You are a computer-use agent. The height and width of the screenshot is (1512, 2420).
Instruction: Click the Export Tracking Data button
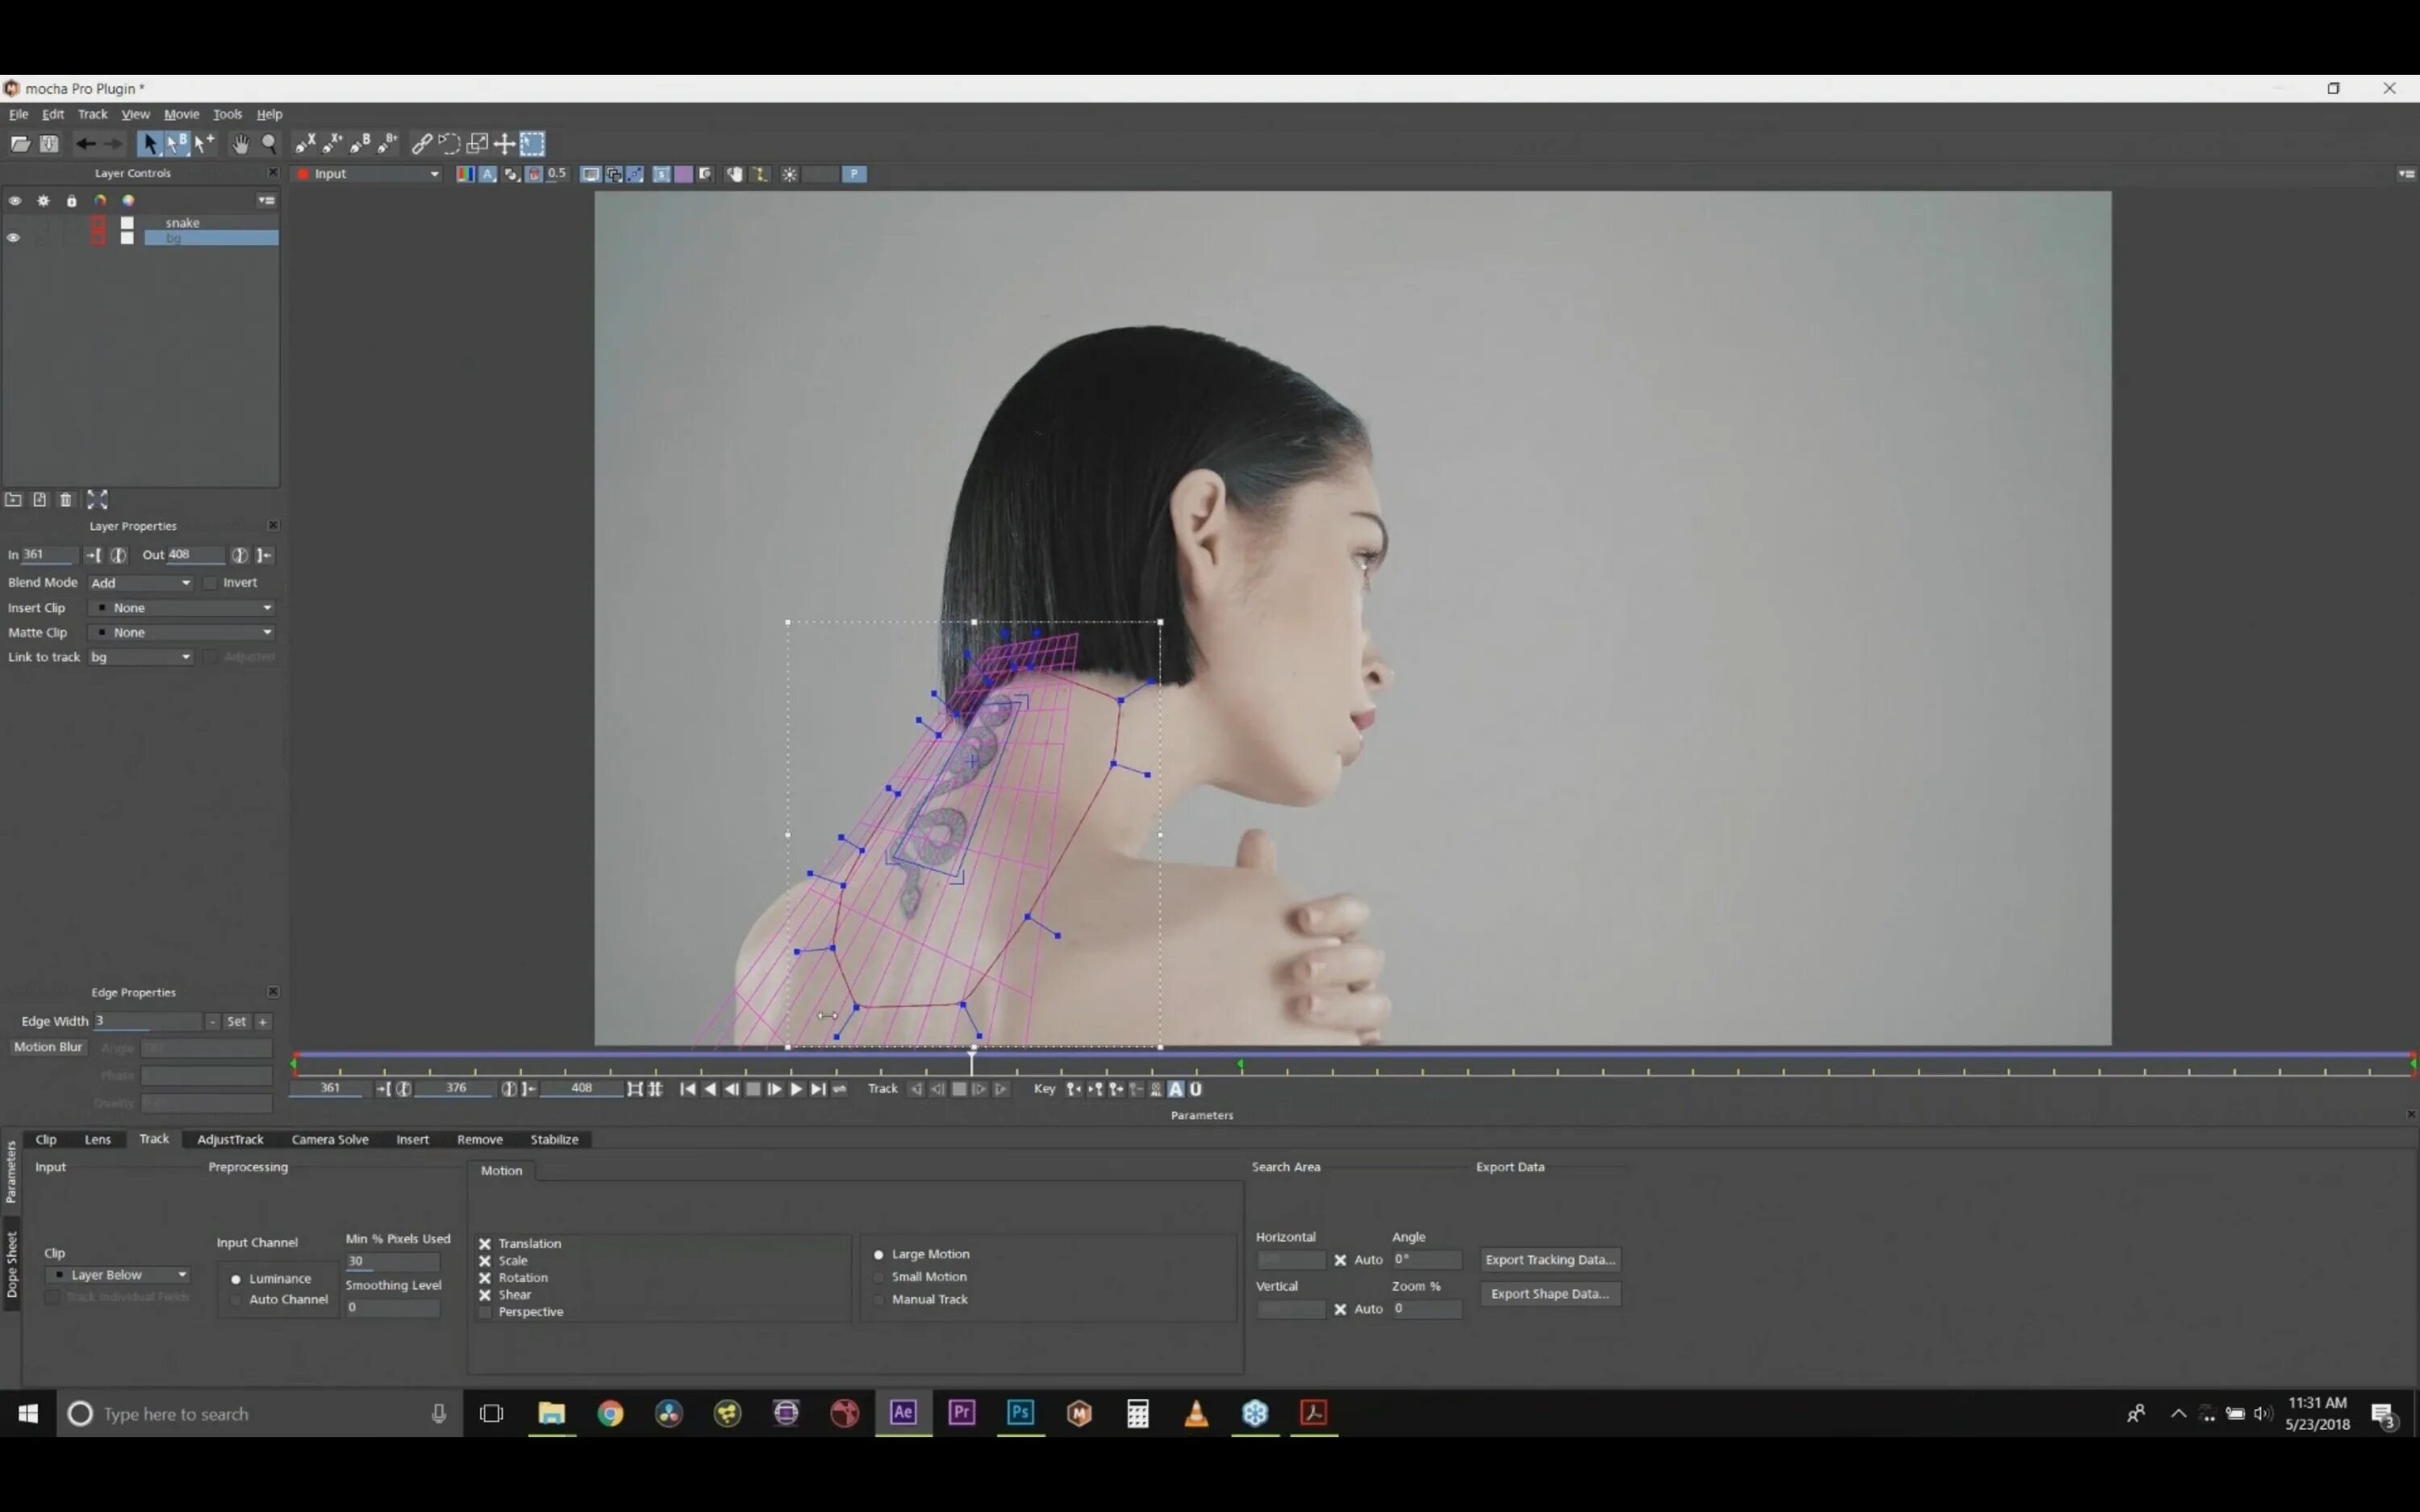[x=1549, y=1260]
